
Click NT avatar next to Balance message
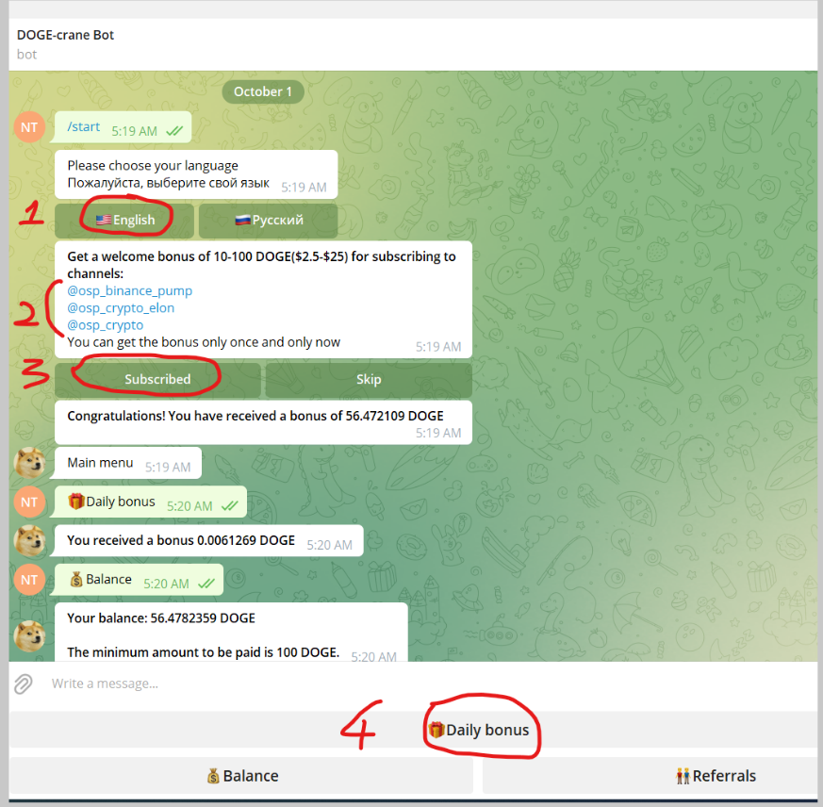29,580
